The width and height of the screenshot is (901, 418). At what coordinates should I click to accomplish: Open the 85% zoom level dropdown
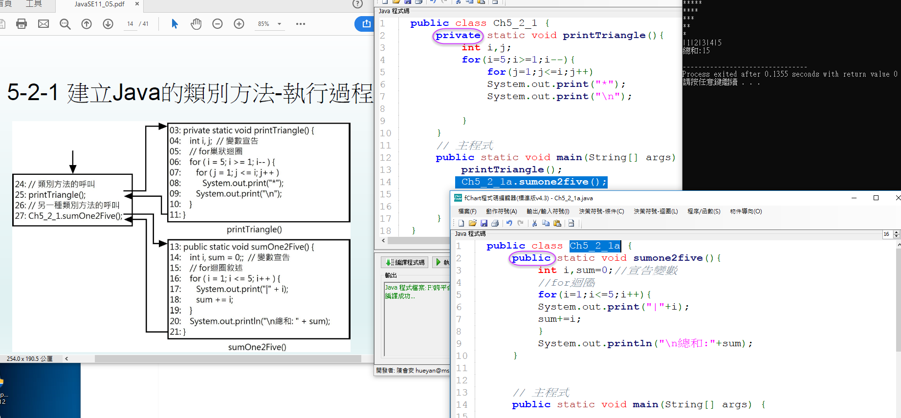pos(270,24)
